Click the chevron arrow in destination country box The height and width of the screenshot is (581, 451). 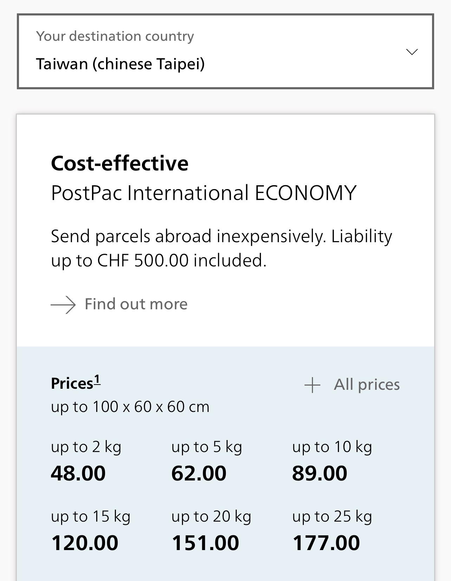412,52
